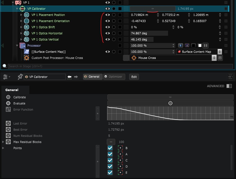This screenshot has height=179, width=236.
Task: Click the white color processor swatch
Action: click(200, 46)
